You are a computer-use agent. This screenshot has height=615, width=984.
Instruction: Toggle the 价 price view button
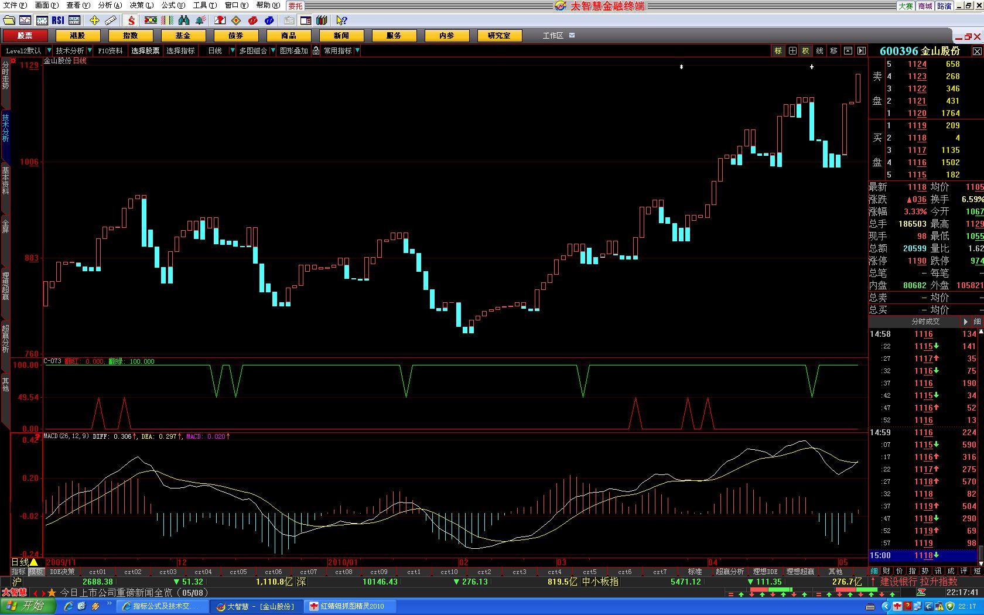[x=900, y=571]
